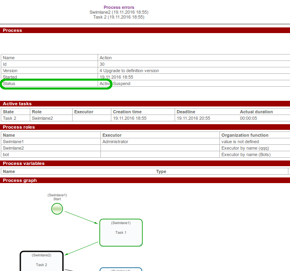Collapse the Process roles section header
The width and height of the screenshot is (290, 271).
pyautogui.click(x=19, y=127)
